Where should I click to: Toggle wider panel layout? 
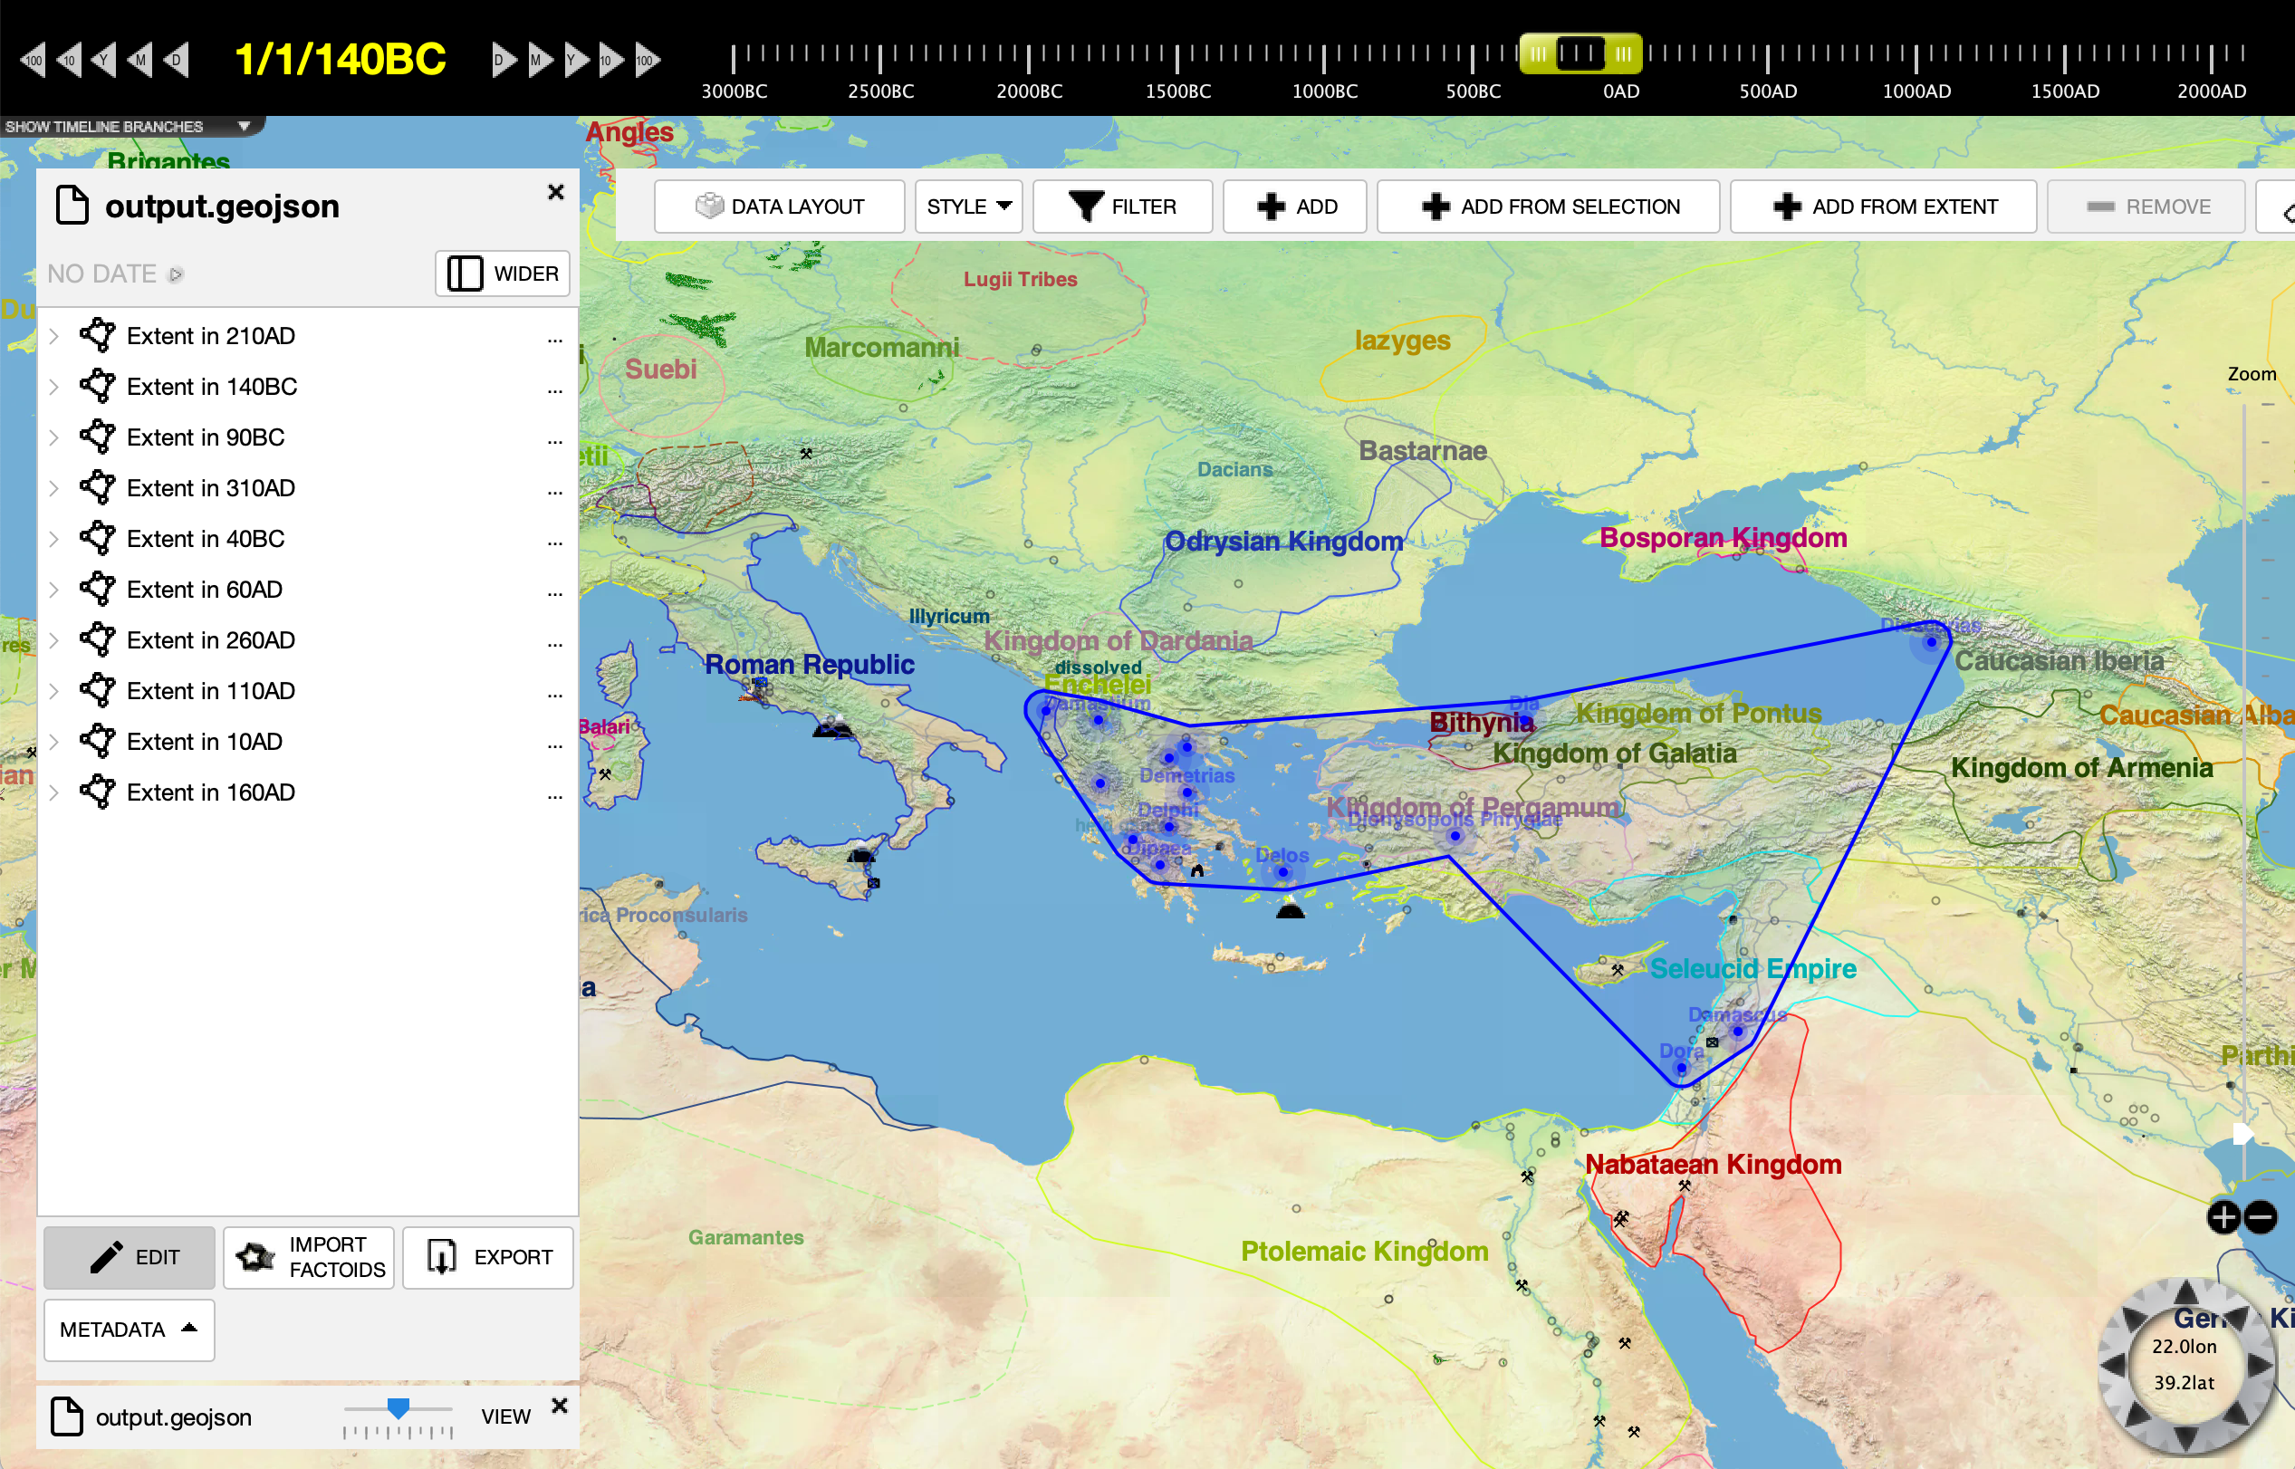(x=503, y=274)
